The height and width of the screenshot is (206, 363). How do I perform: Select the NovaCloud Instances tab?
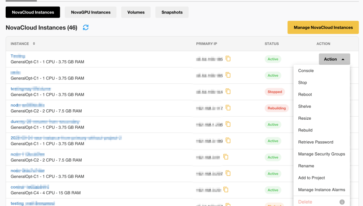(x=33, y=12)
